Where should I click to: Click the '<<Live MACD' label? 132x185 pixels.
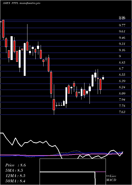111,178
